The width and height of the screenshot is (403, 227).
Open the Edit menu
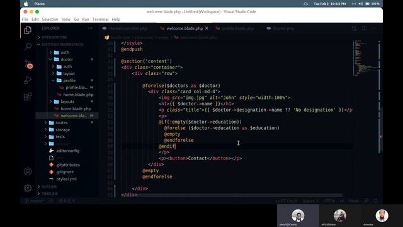[35, 20]
